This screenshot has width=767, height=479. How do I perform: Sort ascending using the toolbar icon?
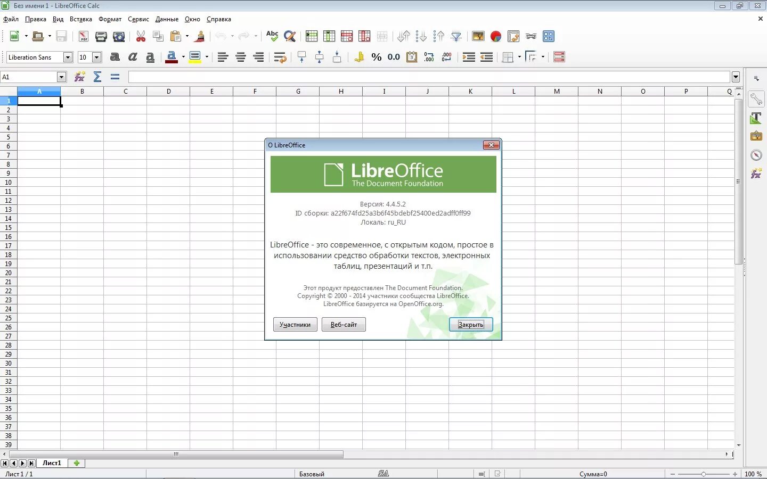point(421,36)
